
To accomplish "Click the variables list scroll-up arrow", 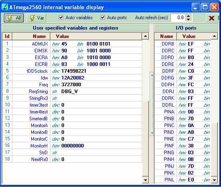I will (x=145, y=36).
